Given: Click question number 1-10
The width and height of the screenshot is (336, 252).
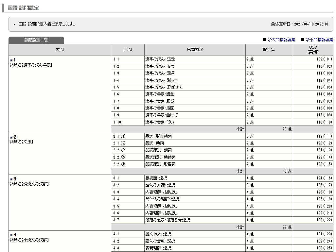Looking at the screenshot, I should click(x=117, y=122).
